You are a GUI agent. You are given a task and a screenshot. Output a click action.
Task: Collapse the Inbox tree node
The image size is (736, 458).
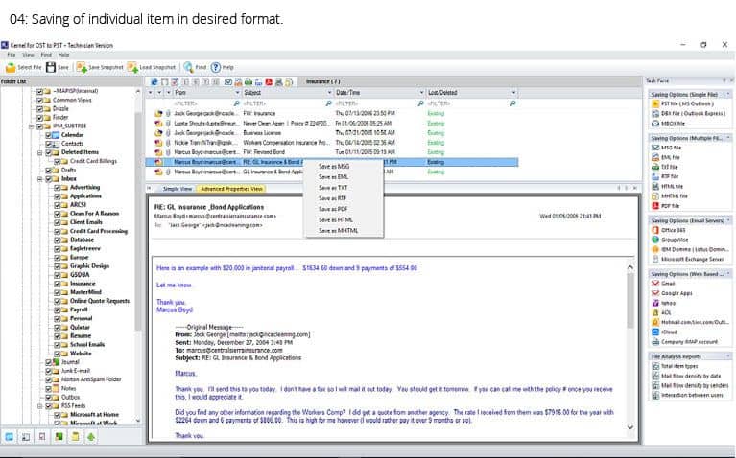click(40, 179)
